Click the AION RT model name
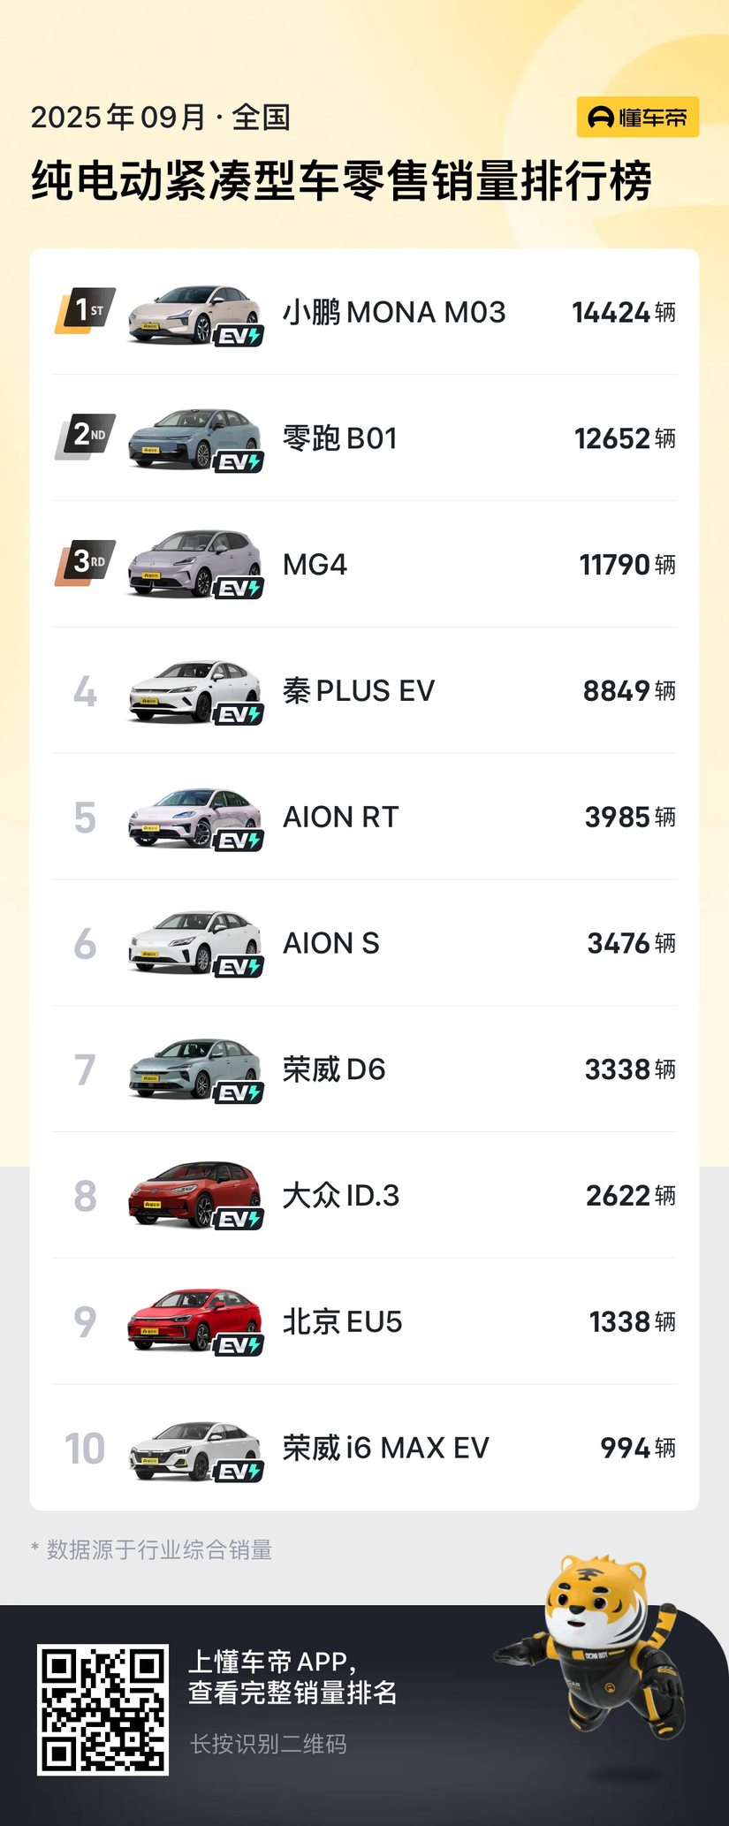This screenshot has height=1826, width=729. tap(340, 817)
